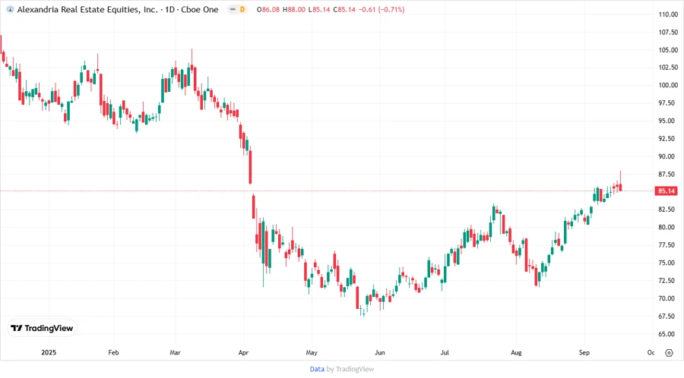Click the Feb time axis label

pos(113,352)
